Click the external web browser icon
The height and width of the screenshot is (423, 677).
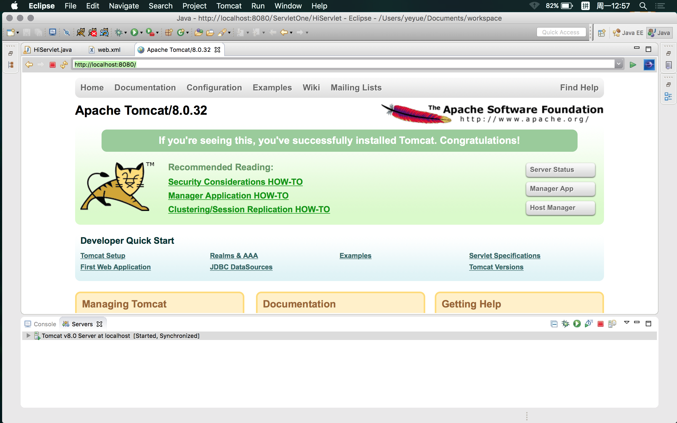pos(649,65)
